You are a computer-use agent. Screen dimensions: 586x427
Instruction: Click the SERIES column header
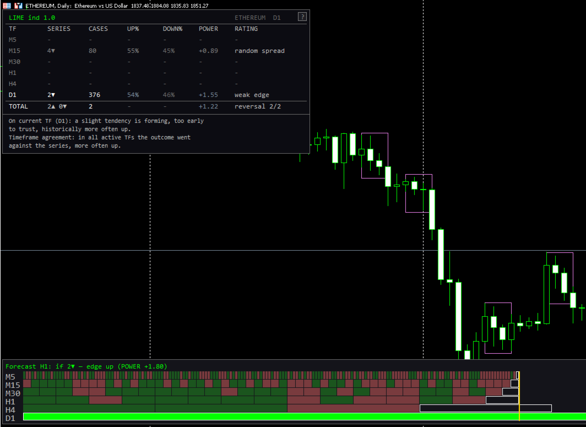pyautogui.click(x=59, y=29)
